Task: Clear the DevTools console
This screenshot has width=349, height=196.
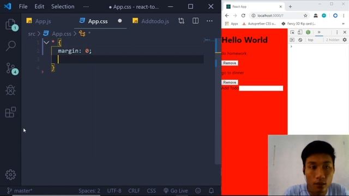Action: tap(300, 40)
